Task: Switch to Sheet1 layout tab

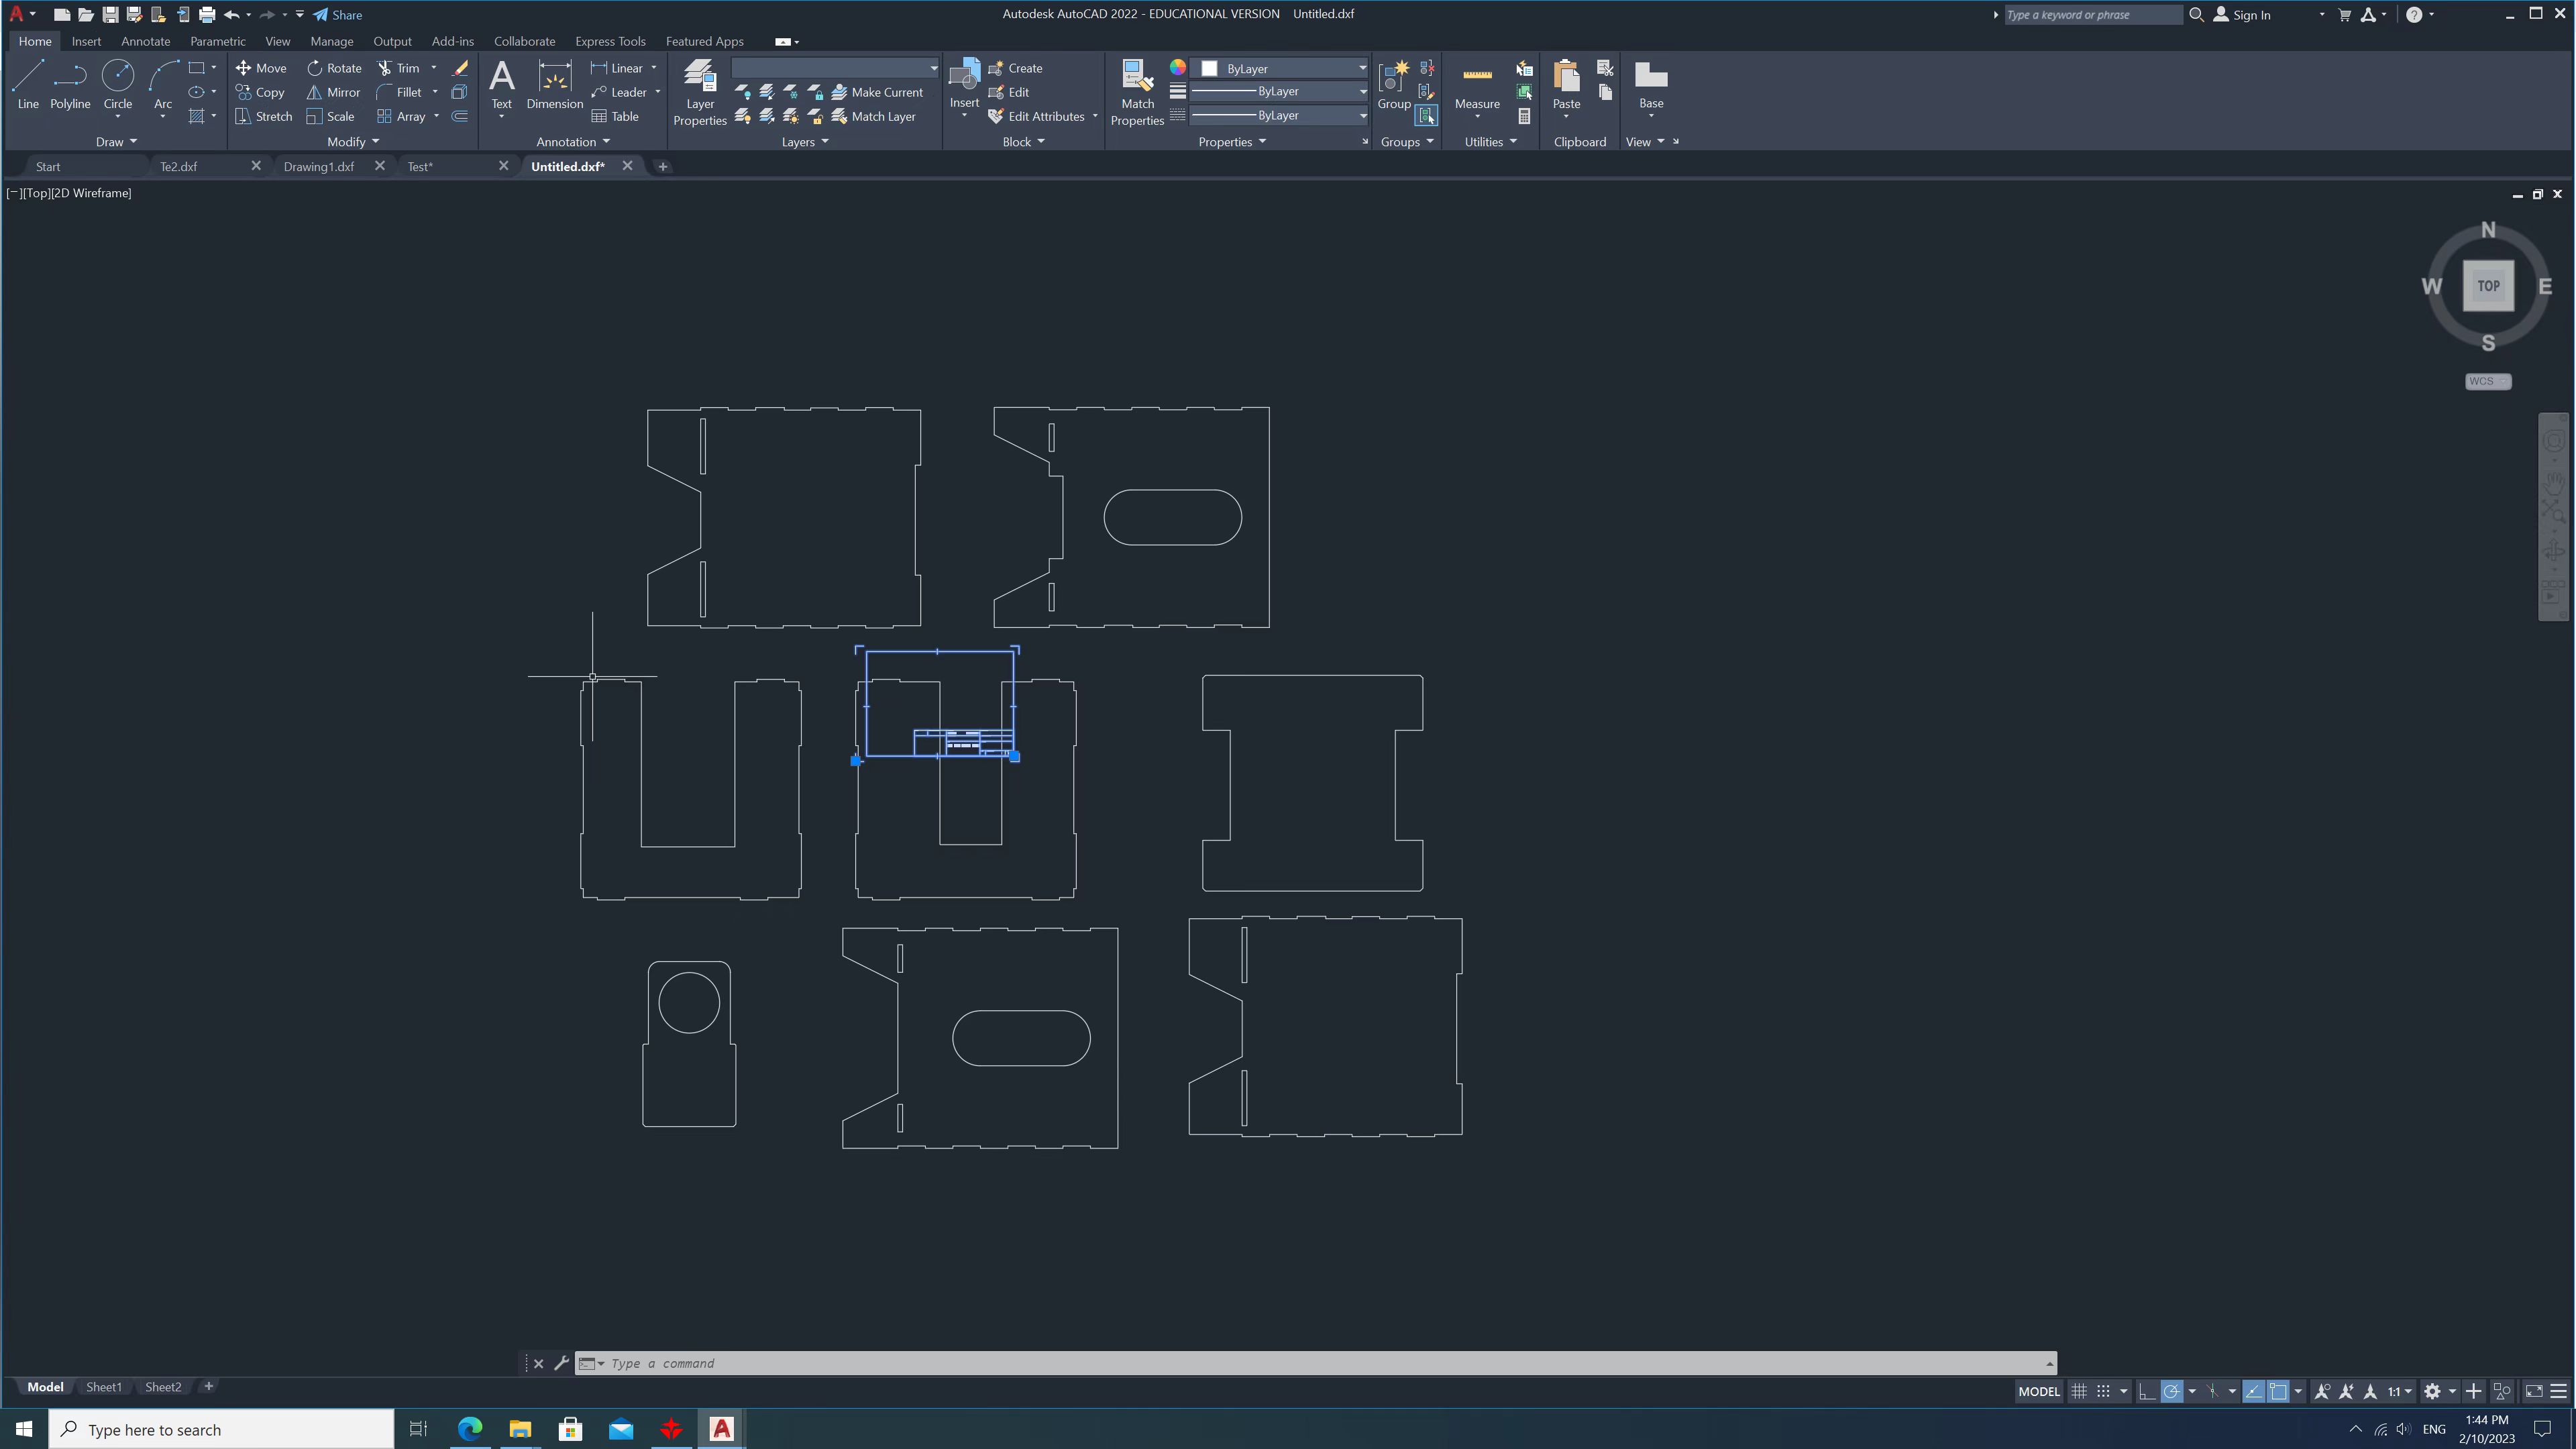Action: (x=104, y=1387)
